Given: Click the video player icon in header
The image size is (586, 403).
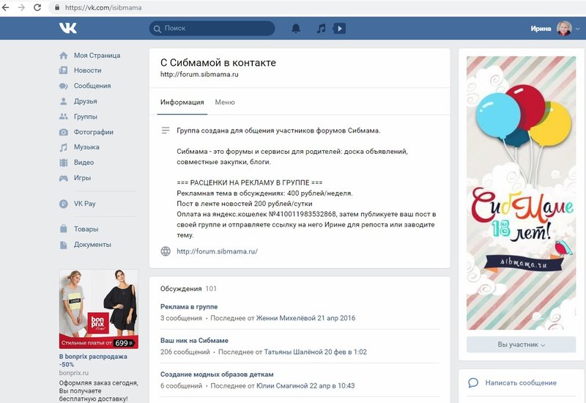Looking at the screenshot, I should (339, 29).
